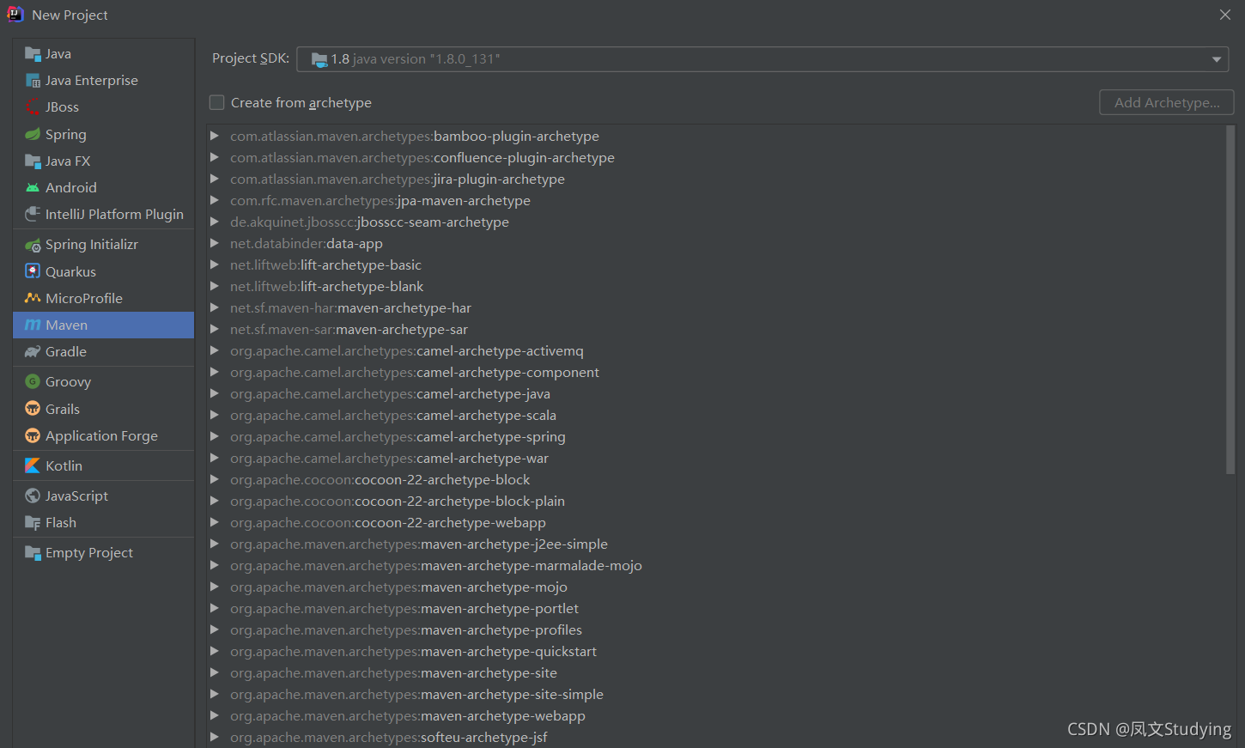The image size is (1245, 748).
Task: Expand maven-archetype-webapp node
Action: [215, 715]
